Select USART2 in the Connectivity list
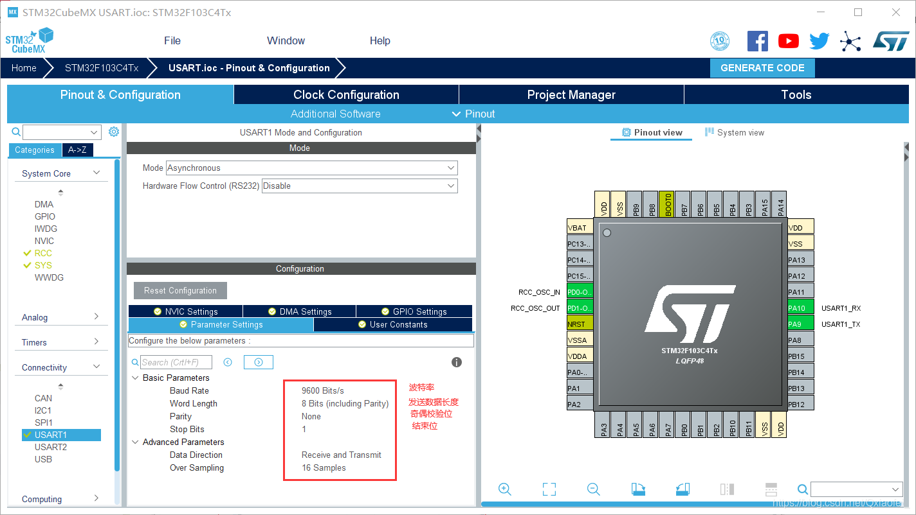This screenshot has width=916, height=515. tap(51, 447)
